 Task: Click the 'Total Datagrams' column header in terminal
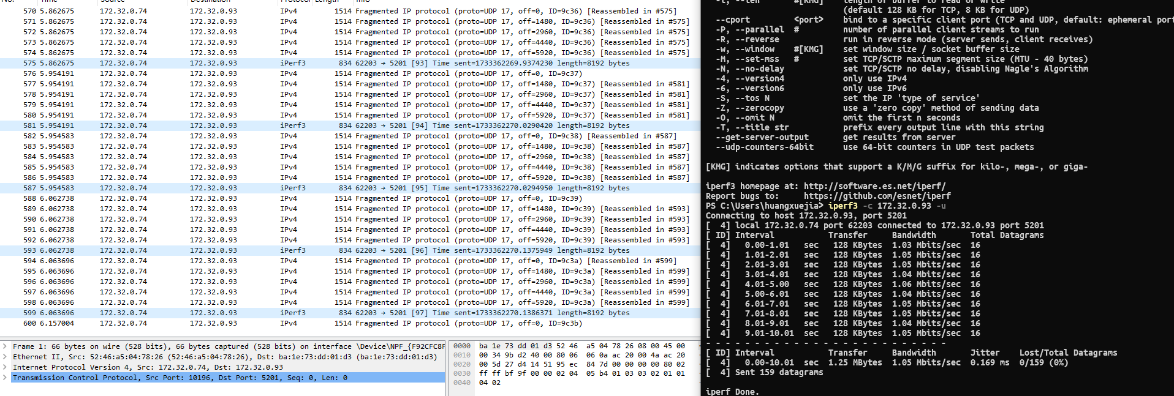pos(1007,235)
